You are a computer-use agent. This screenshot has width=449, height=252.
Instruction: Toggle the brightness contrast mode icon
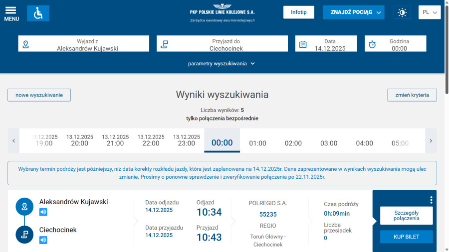(402, 12)
